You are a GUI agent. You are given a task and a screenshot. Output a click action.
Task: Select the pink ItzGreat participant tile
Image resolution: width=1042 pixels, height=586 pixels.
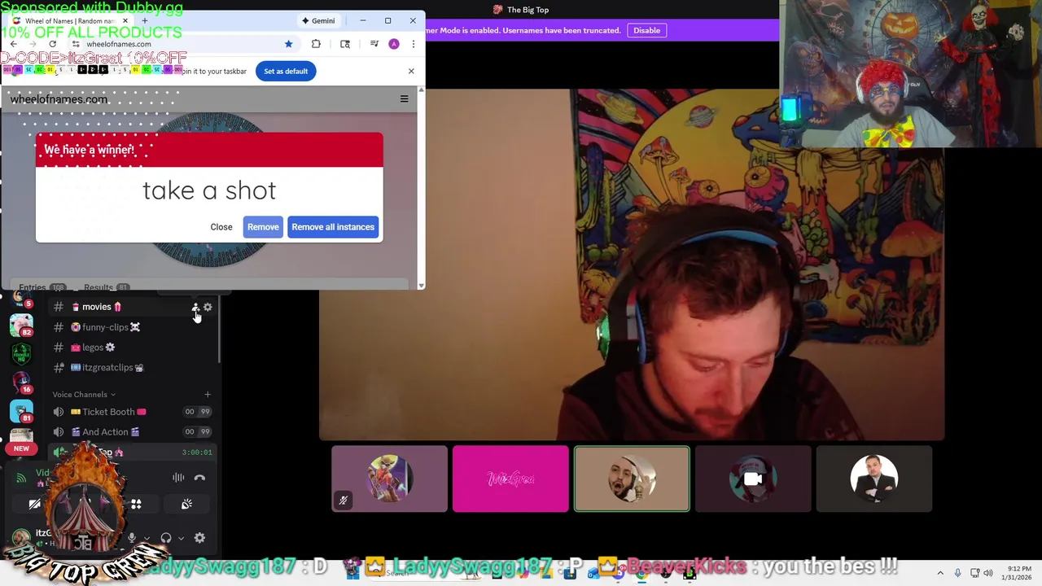[510, 479]
